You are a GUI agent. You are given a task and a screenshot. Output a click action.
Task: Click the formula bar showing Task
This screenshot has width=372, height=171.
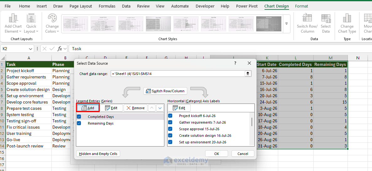click(x=220, y=49)
